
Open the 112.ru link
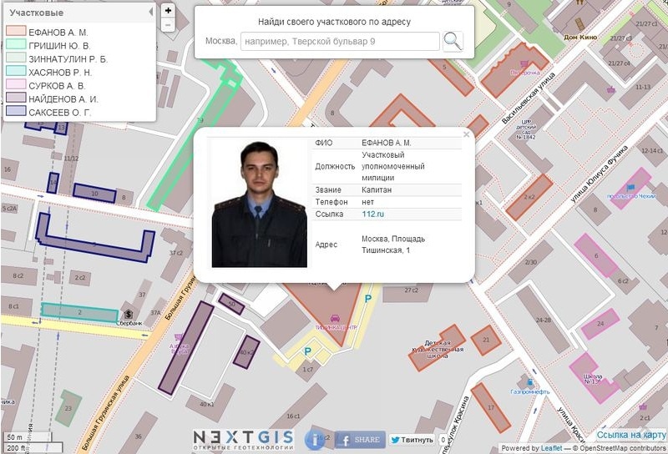tap(372, 214)
